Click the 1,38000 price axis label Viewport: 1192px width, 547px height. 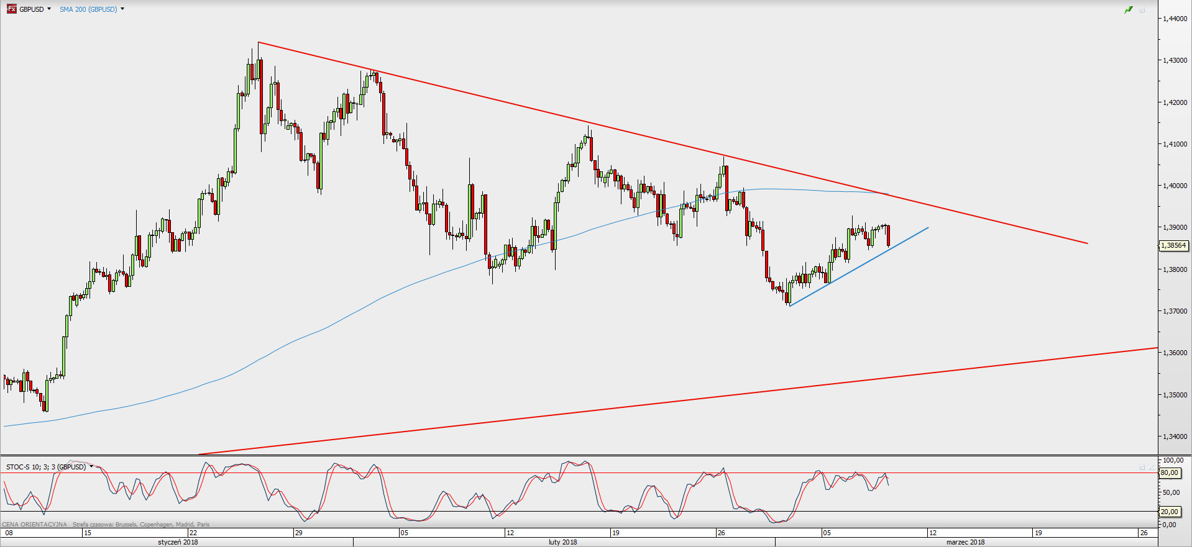(1175, 269)
